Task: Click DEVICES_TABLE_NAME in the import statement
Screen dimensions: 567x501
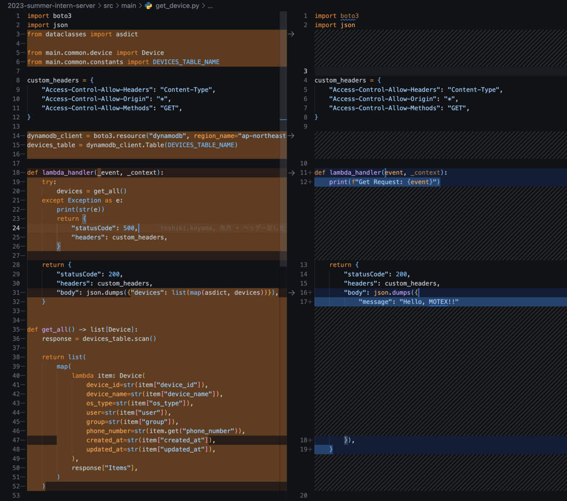Action: (x=186, y=62)
